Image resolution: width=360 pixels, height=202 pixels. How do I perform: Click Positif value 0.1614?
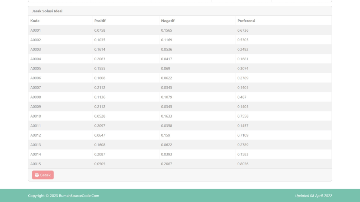coord(100,49)
